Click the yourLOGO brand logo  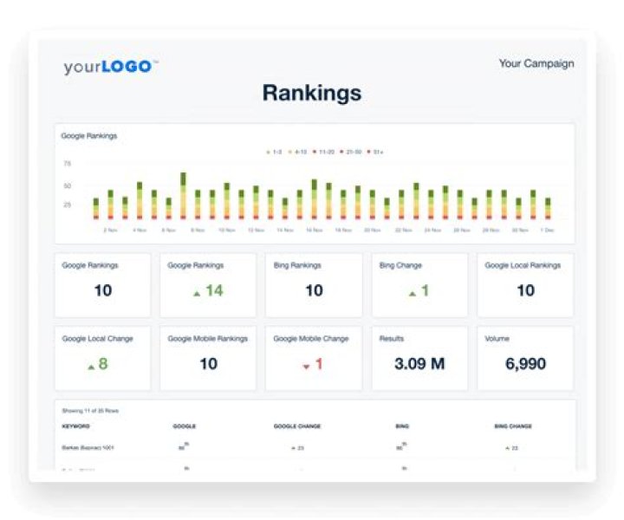110,67
